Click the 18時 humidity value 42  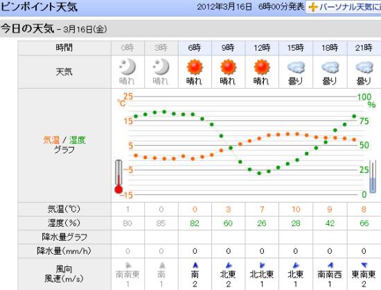(330, 223)
